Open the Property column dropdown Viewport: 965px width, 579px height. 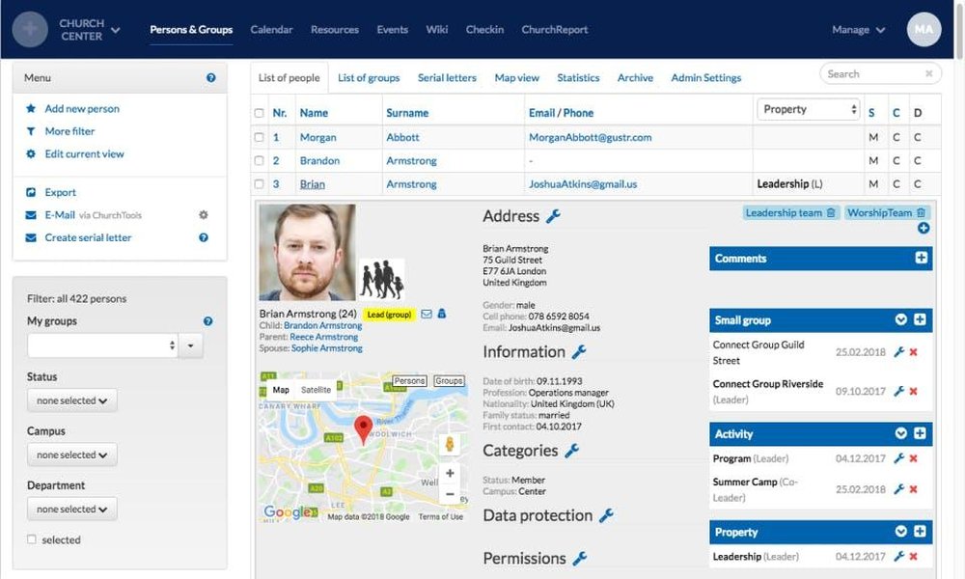[x=808, y=109]
